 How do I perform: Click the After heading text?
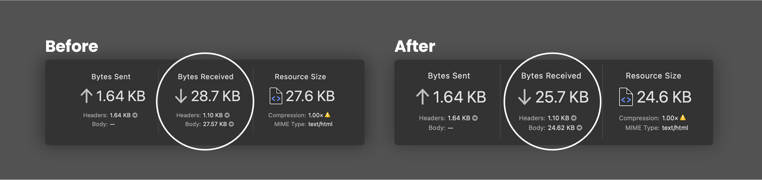(415, 46)
